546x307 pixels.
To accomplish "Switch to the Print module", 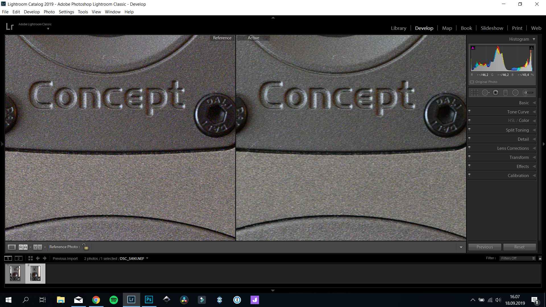I will coord(517,28).
